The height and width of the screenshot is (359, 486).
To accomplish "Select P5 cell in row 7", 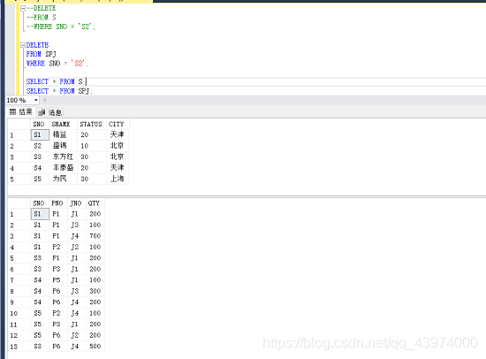I will [x=58, y=280].
